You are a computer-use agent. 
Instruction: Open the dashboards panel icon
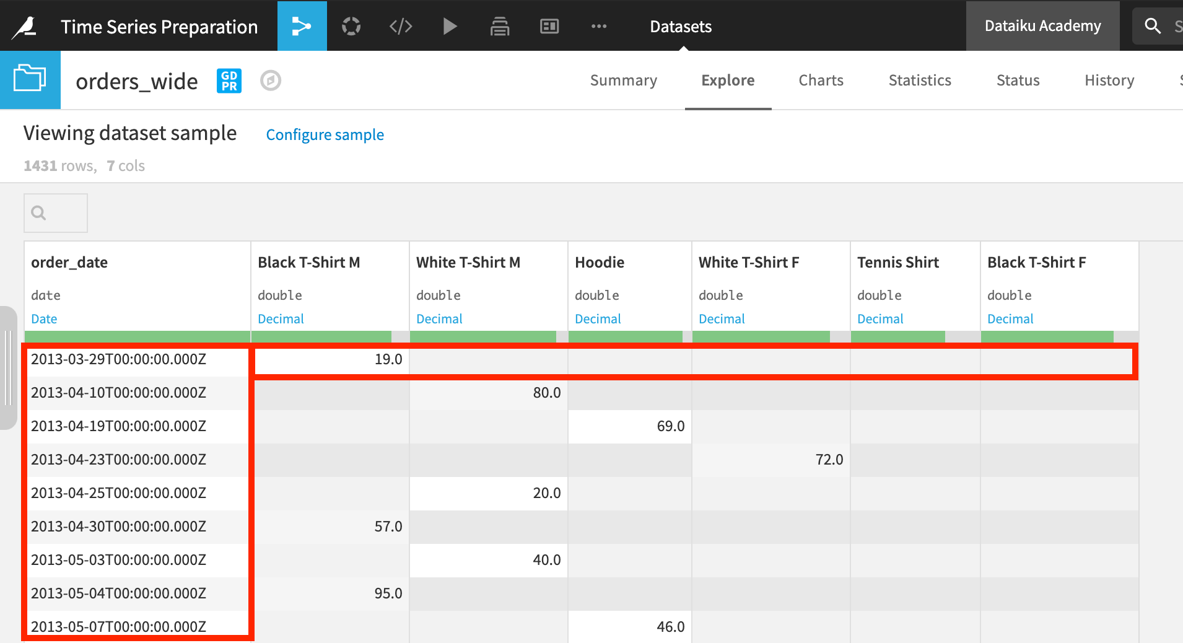(549, 26)
